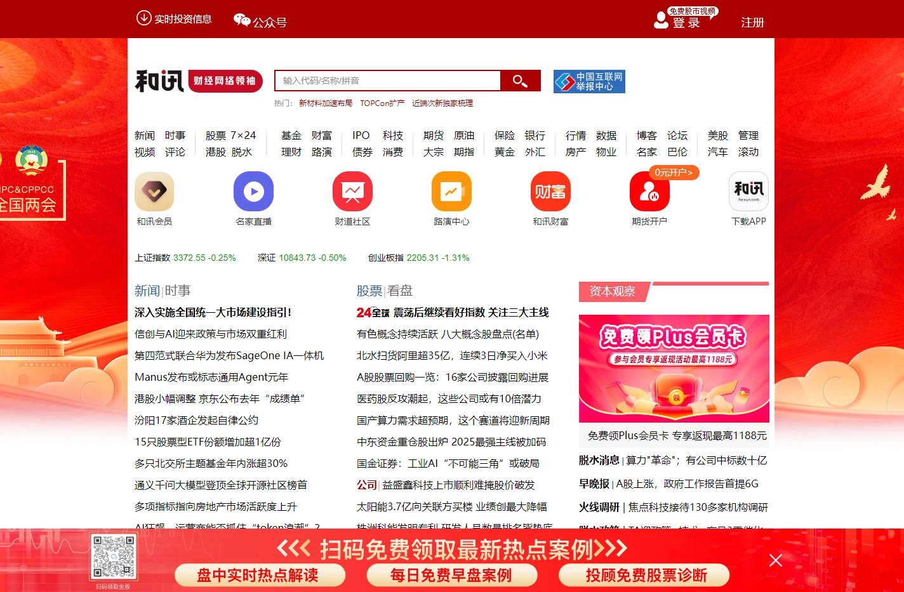Open 中国互联网举报中心 banner

coord(589,81)
